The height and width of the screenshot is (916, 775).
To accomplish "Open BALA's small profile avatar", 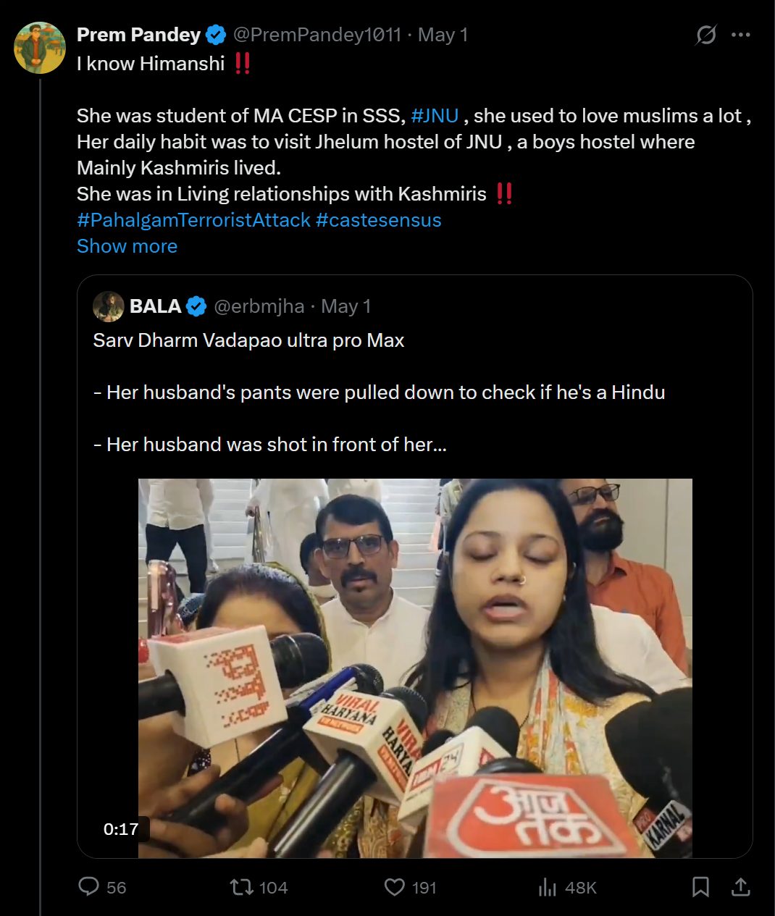I will (x=109, y=306).
